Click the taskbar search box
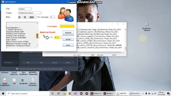This screenshot has height=96, width=171. click(28, 94)
